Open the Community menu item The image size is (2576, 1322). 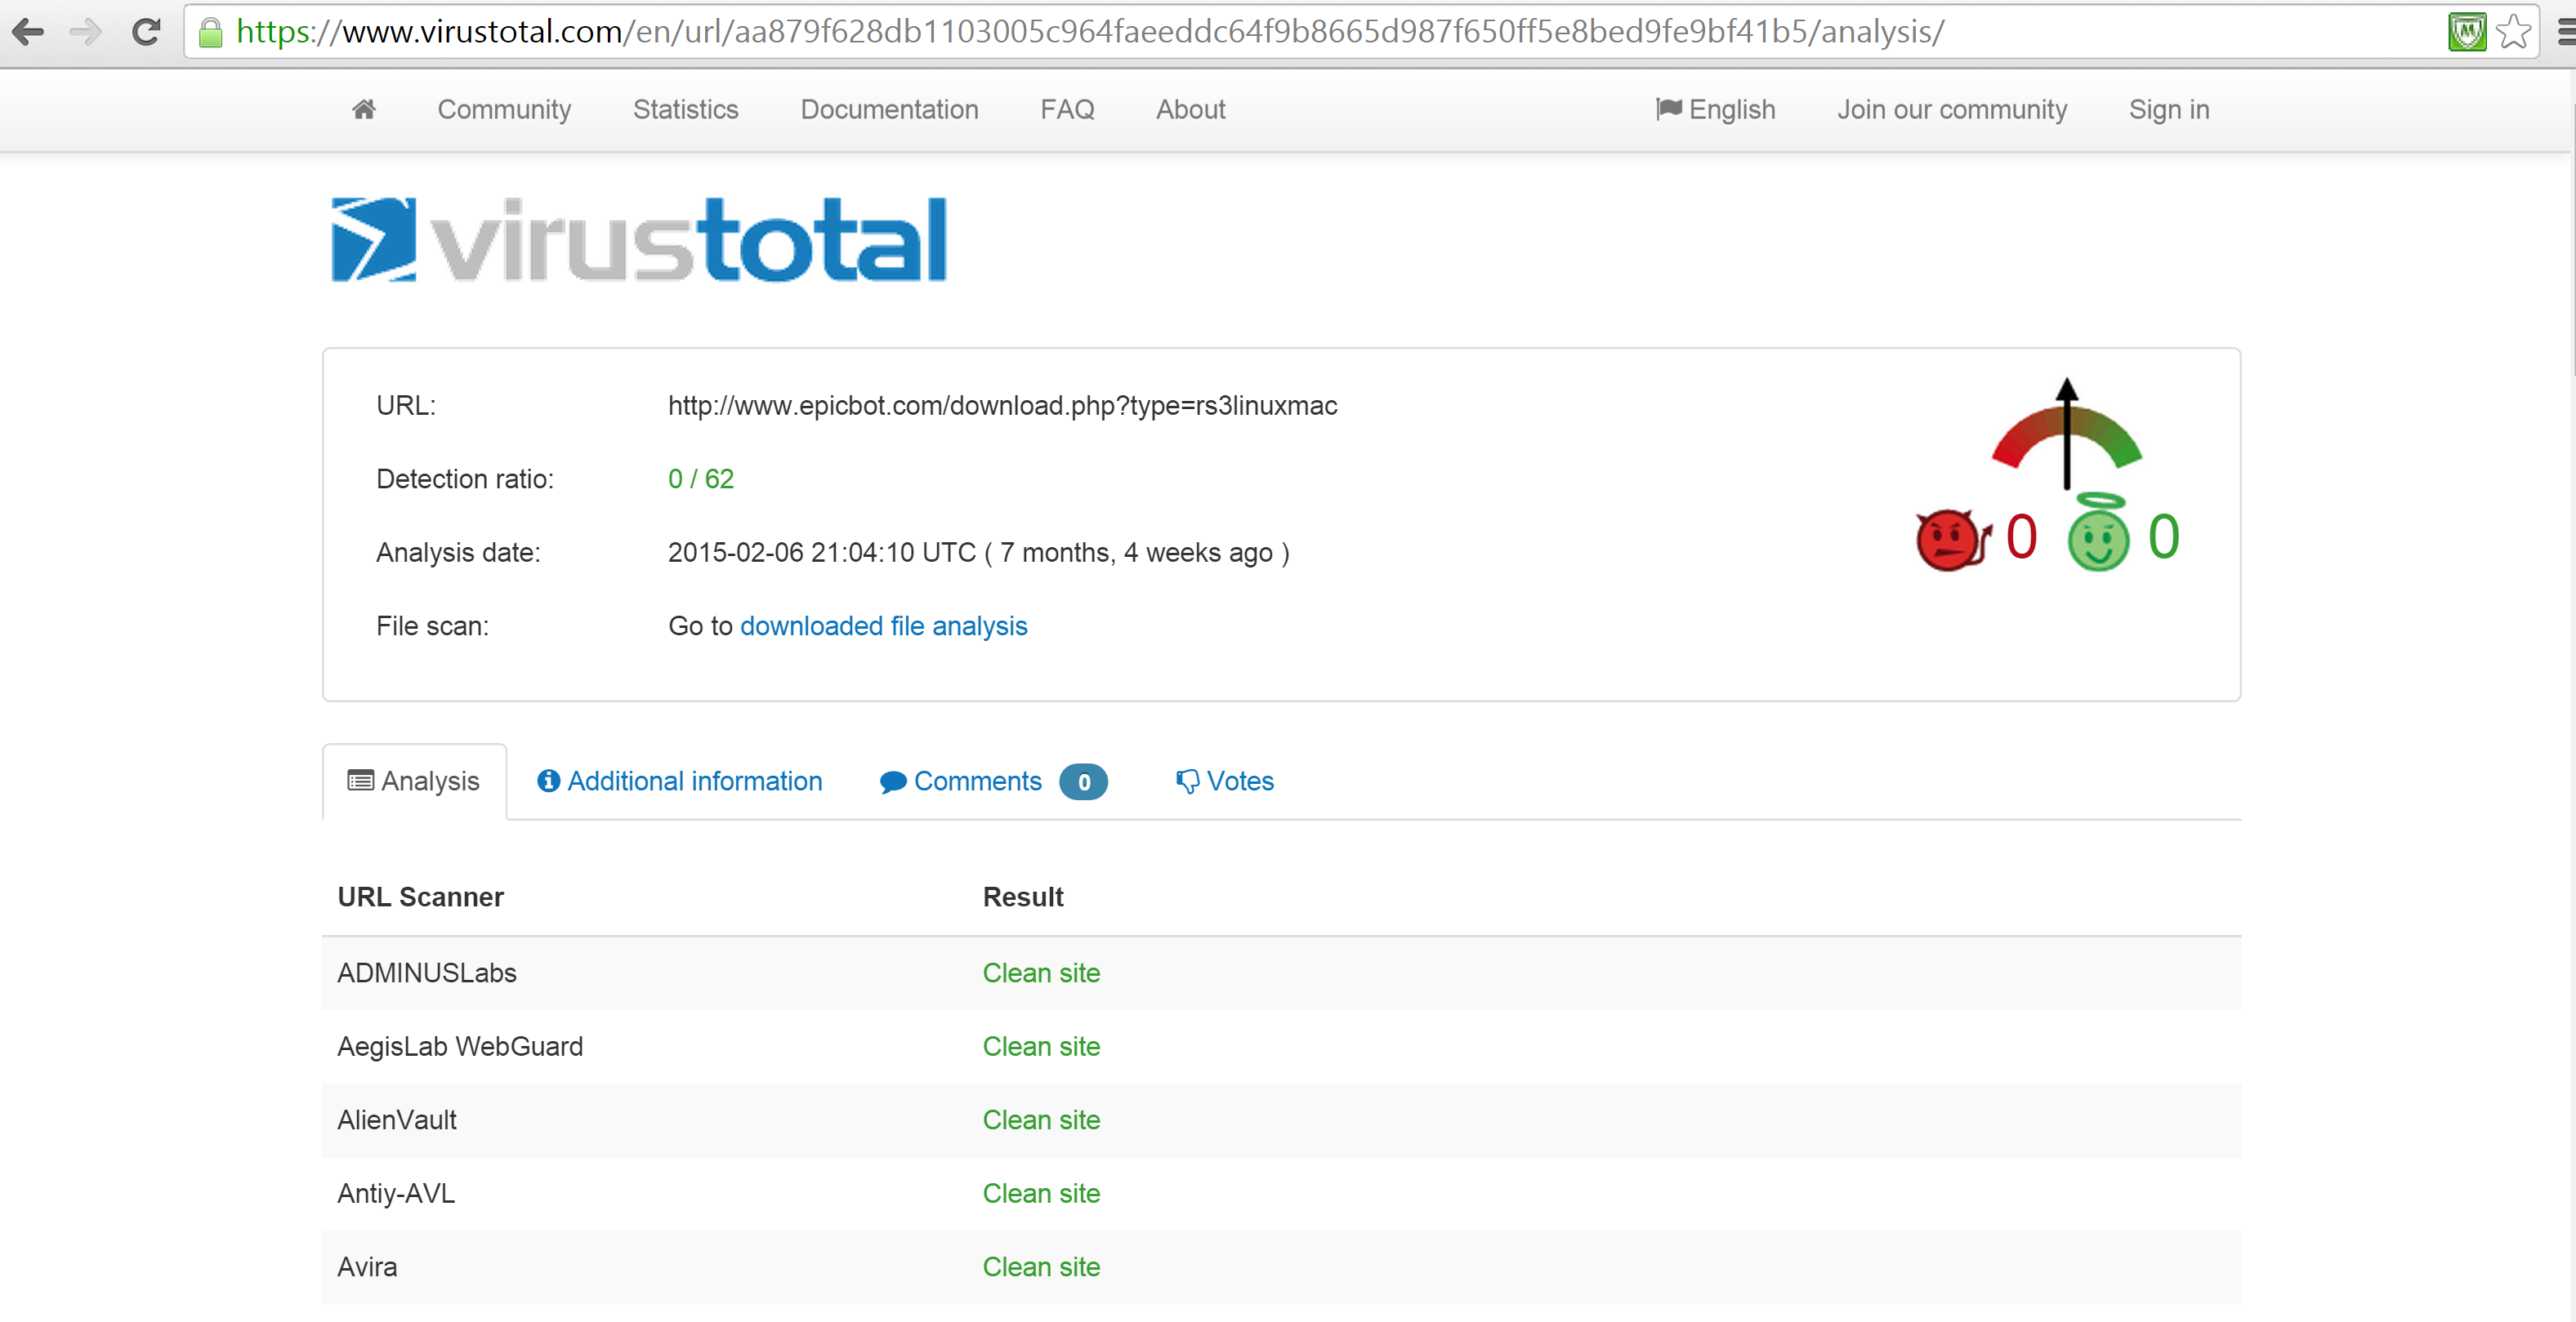point(504,109)
